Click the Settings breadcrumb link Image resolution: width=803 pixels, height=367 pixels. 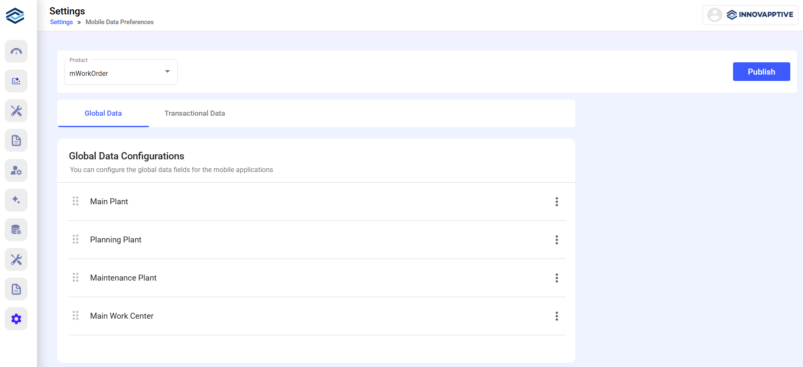coord(61,22)
